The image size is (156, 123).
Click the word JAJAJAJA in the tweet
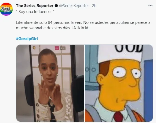point(80,28)
